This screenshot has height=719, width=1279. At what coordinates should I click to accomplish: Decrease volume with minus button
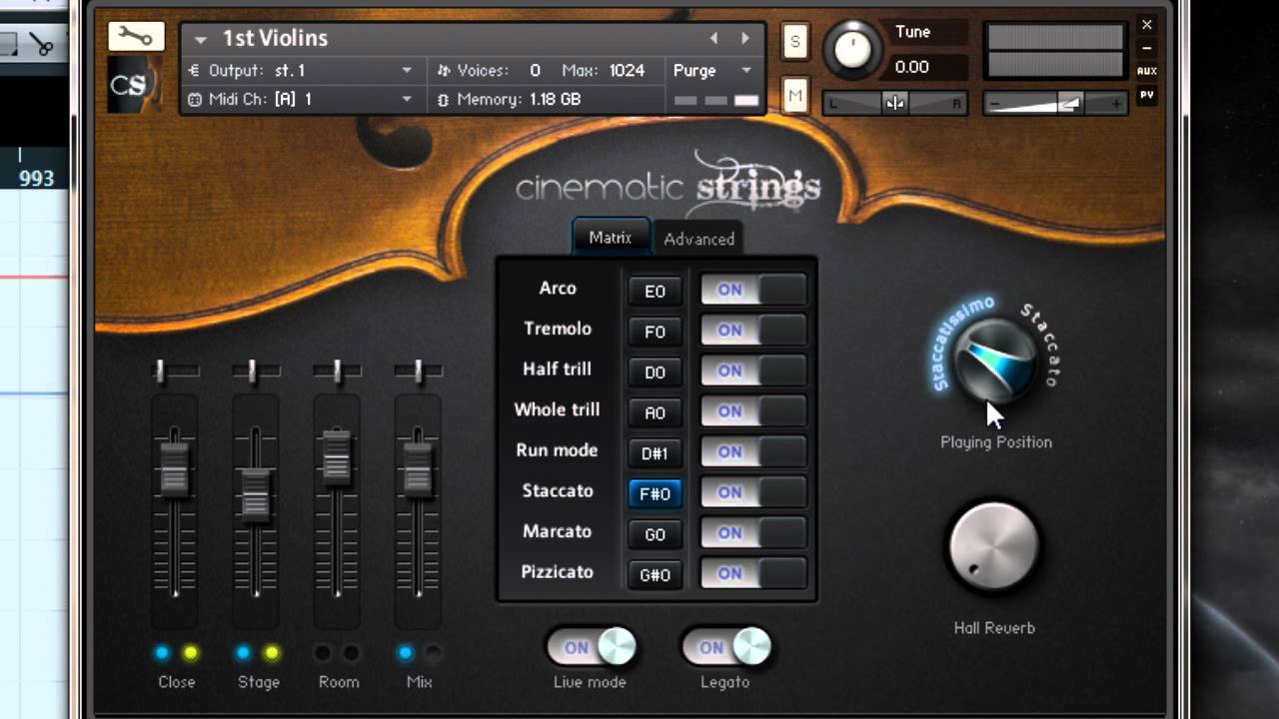point(994,103)
